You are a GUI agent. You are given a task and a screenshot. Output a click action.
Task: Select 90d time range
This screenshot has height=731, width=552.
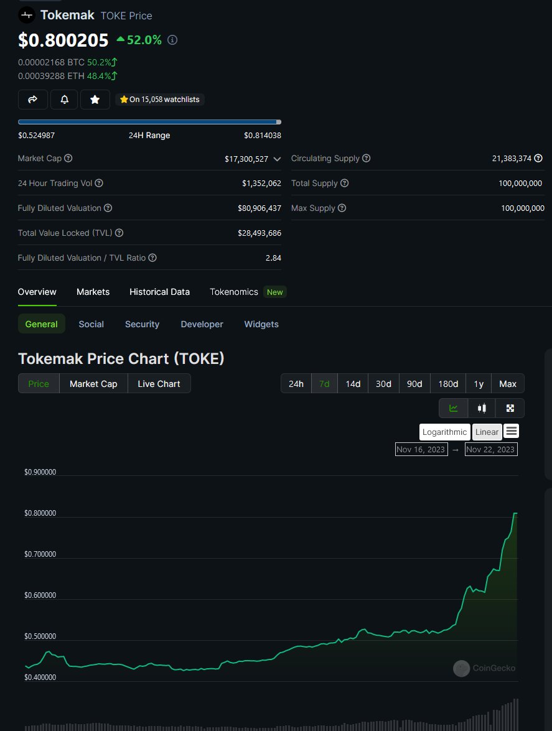[414, 384]
